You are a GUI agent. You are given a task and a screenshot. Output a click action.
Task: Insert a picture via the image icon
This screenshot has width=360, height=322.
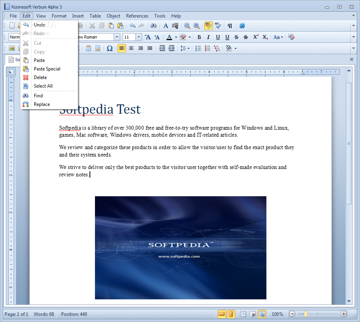[x=12, y=48]
